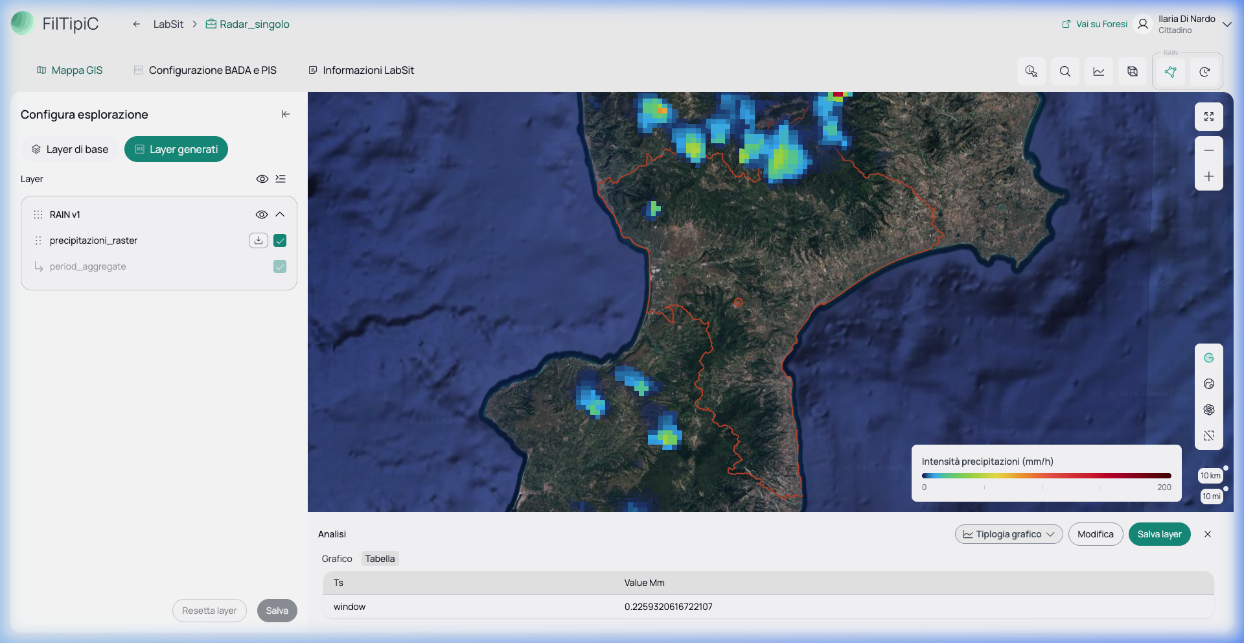
Task: Click the Salva layer button
Action: 1159,534
